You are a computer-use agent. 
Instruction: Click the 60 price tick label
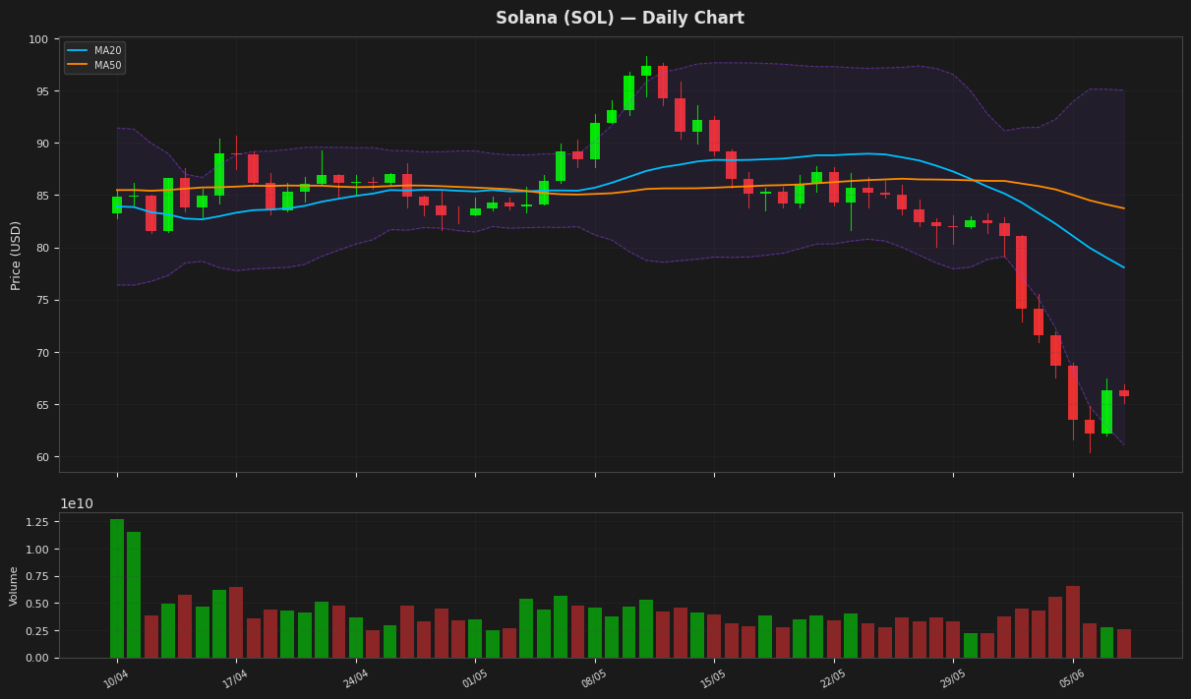pos(42,457)
